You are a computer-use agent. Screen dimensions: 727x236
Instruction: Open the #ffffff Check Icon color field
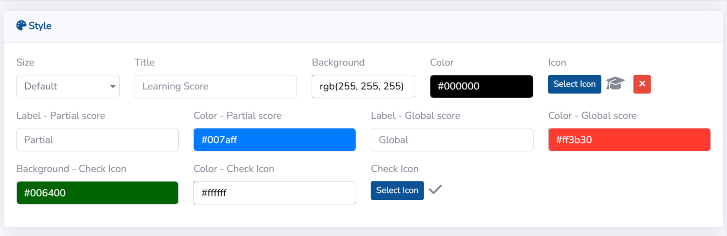click(275, 193)
